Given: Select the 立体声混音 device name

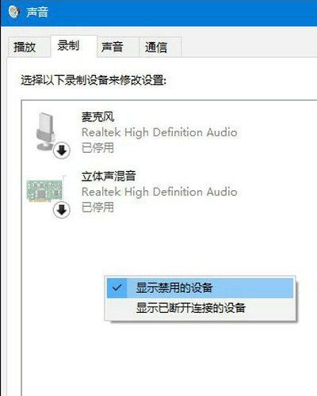Looking at the screenshot, I should pyautogui.click(x=109, y=176).
